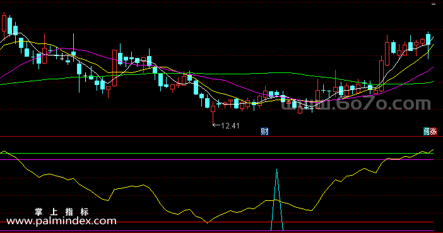Click the magenta upper threshold line in indicator
443x233 pixels.
pos(216,160)
